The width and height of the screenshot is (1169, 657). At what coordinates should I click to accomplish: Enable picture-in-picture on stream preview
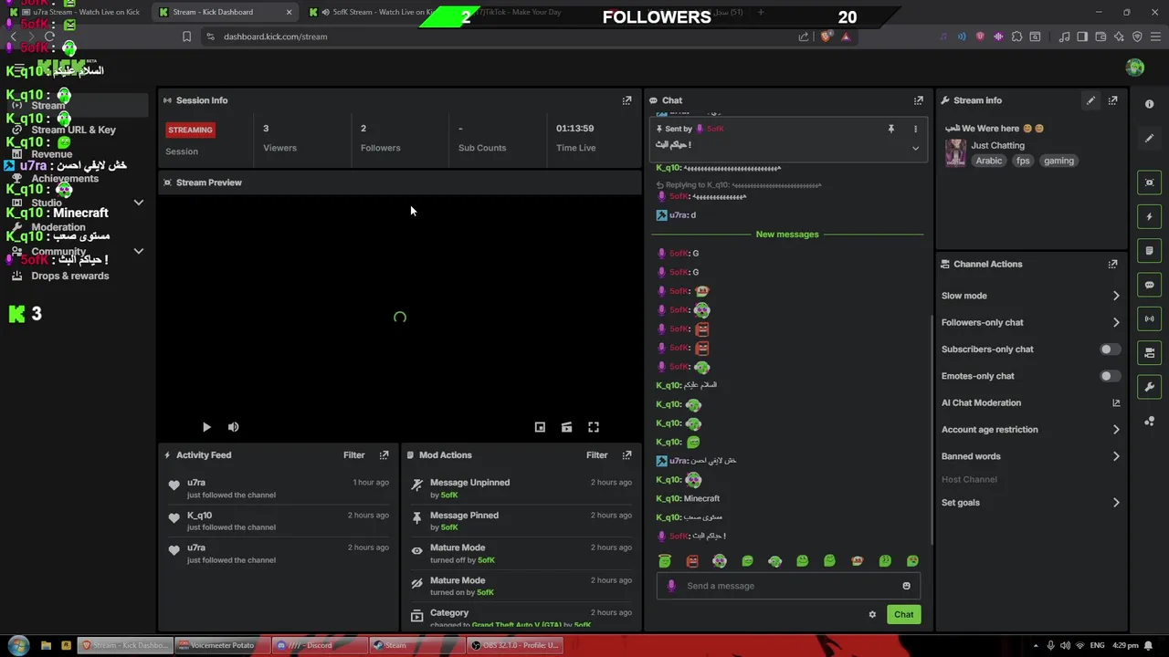pos(540,427)
